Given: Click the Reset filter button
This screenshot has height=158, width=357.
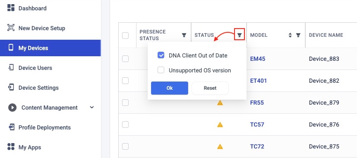Looking at the screenshot, I should pos(210,88).
